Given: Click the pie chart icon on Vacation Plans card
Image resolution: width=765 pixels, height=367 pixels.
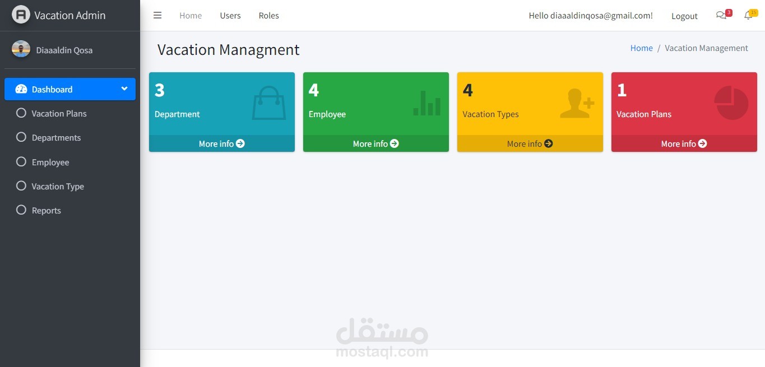Looking at the screenshot, I should coord(731,103).
